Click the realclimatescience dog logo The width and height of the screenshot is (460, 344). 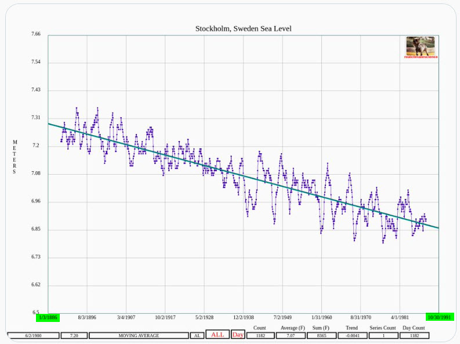tap(421, 47)
